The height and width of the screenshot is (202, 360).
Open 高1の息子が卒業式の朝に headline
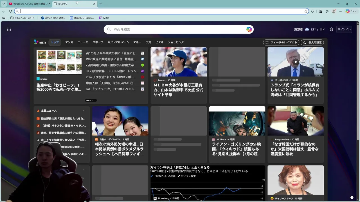point(112,53)
